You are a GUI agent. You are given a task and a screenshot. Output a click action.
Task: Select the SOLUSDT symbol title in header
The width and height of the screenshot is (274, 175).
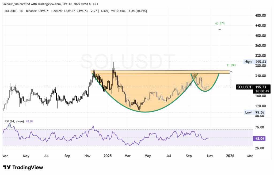12,11
